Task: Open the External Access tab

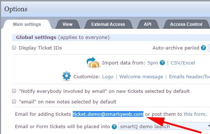Action: 108,24
